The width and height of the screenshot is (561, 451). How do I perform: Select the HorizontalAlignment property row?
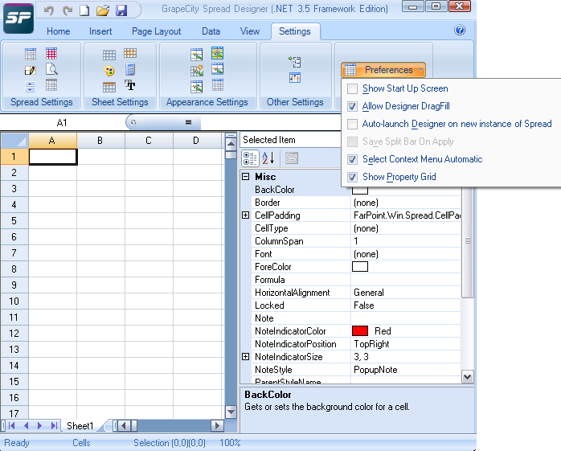356,293
